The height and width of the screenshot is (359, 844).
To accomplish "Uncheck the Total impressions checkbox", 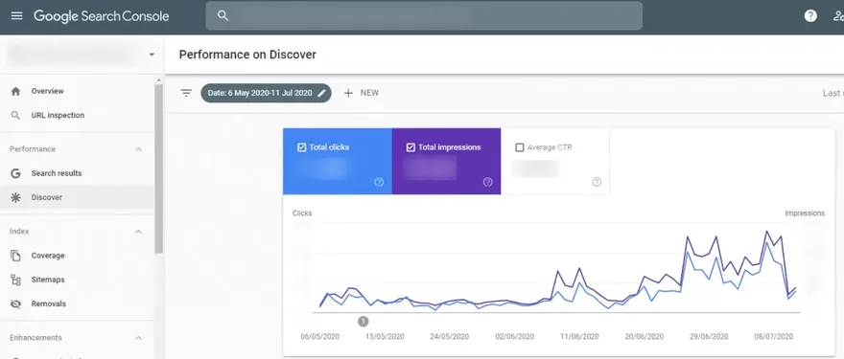I will click(x=410, y=147).
